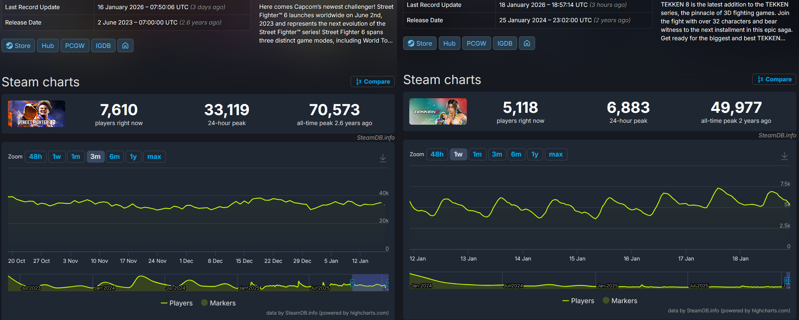
Task: Click Jul 2023 label in Street Fighter 6 navigator
Action: point(31,288)
